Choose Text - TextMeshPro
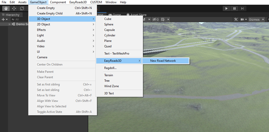 [119, 54]
